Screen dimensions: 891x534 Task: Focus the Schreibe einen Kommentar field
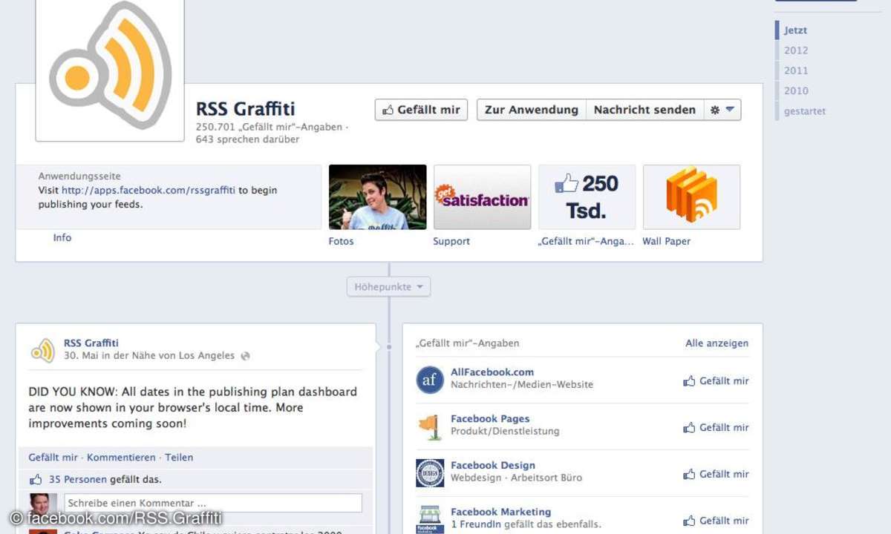(213, 503)
